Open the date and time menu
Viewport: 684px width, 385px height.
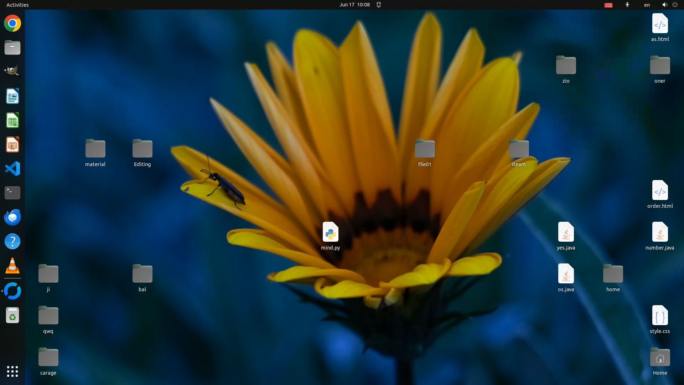[x=354, y=5]
